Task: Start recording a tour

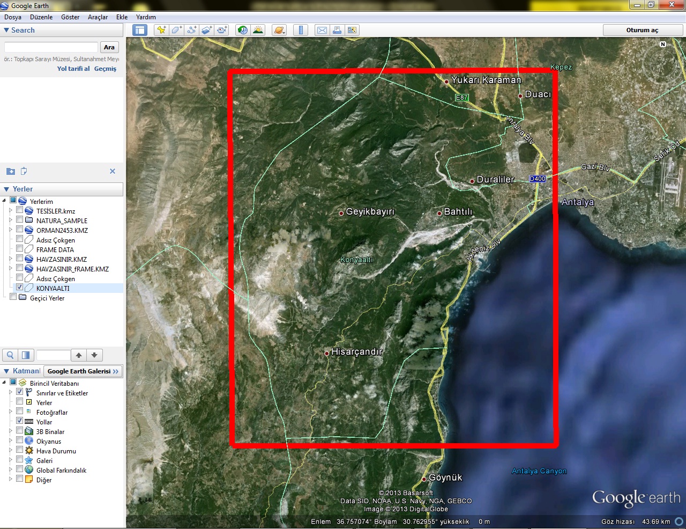Action: 221,30
